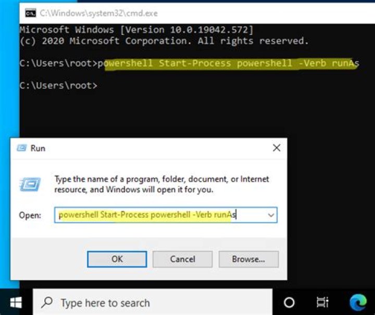
Task: Open the Windows Start menu
Action: 16,303
